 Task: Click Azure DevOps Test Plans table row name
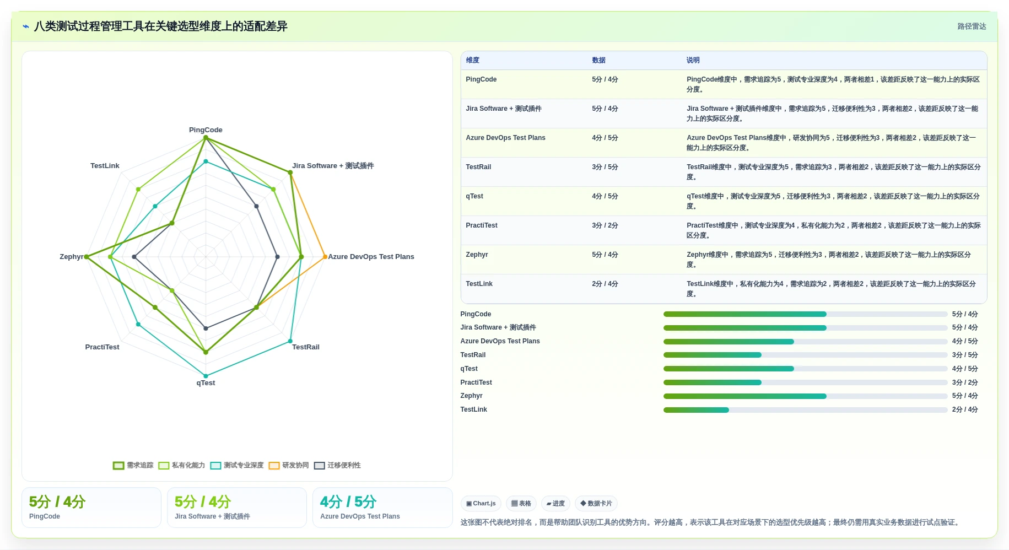(x=505, y=138)
